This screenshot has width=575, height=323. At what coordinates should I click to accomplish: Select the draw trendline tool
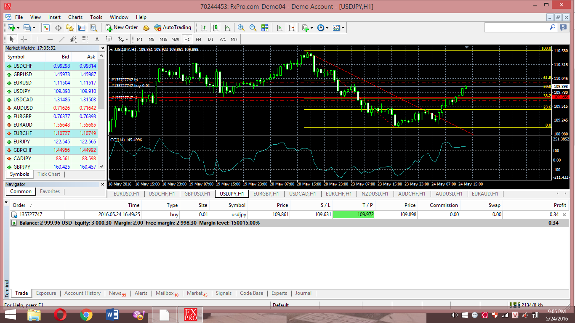62,39
